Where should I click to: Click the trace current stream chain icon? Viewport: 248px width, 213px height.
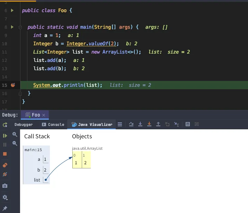point(197,124)
